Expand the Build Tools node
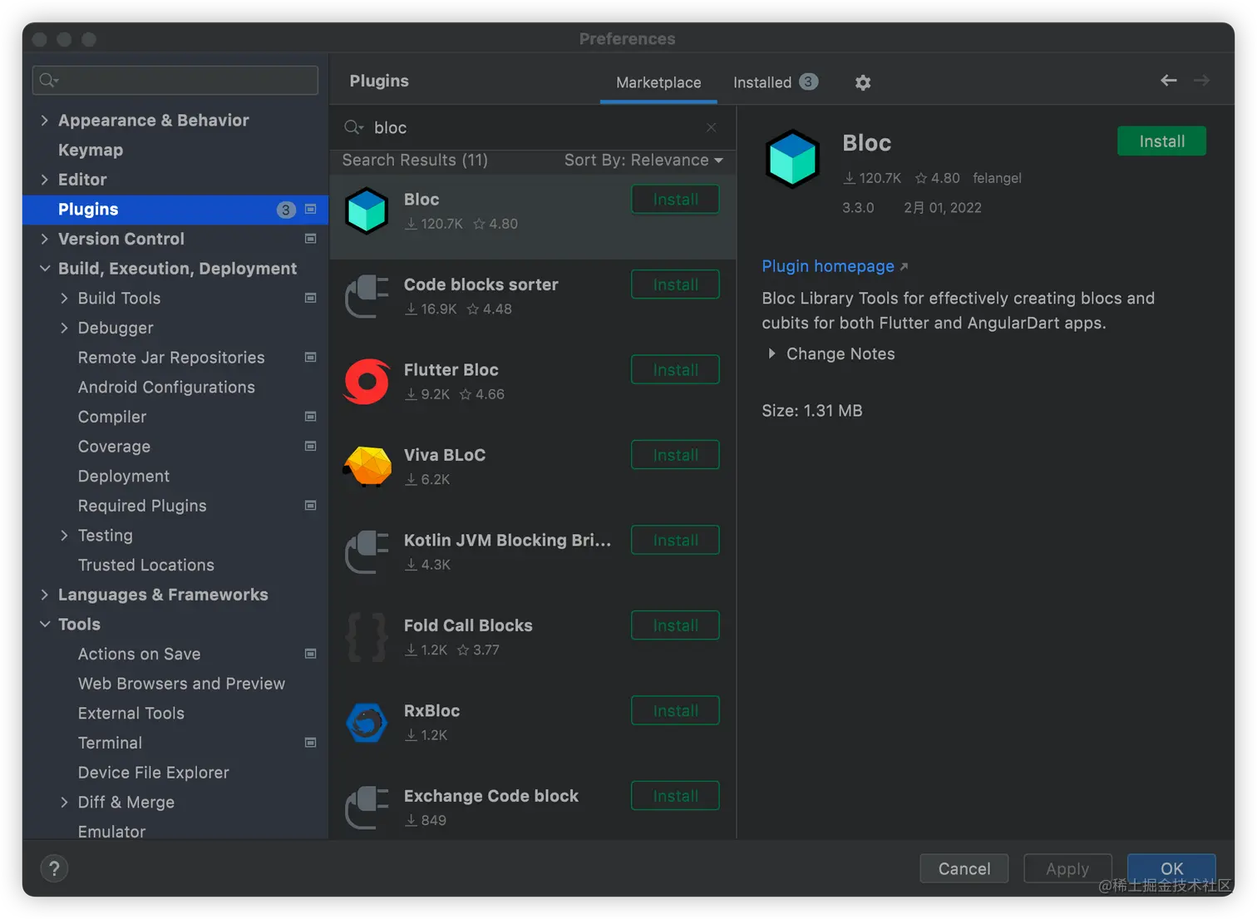The width and height of the screenshot is (1257, 919). tap(64, 298)
